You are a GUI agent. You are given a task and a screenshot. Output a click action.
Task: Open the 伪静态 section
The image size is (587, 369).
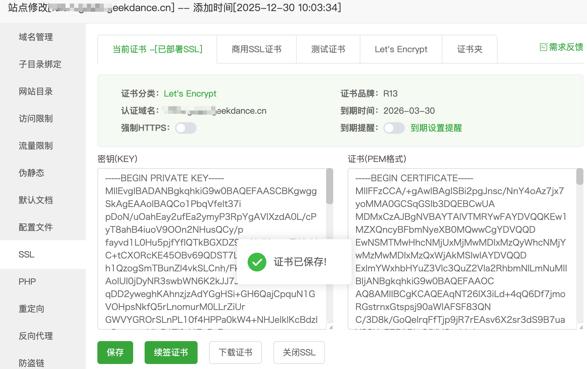click(31, 173)
